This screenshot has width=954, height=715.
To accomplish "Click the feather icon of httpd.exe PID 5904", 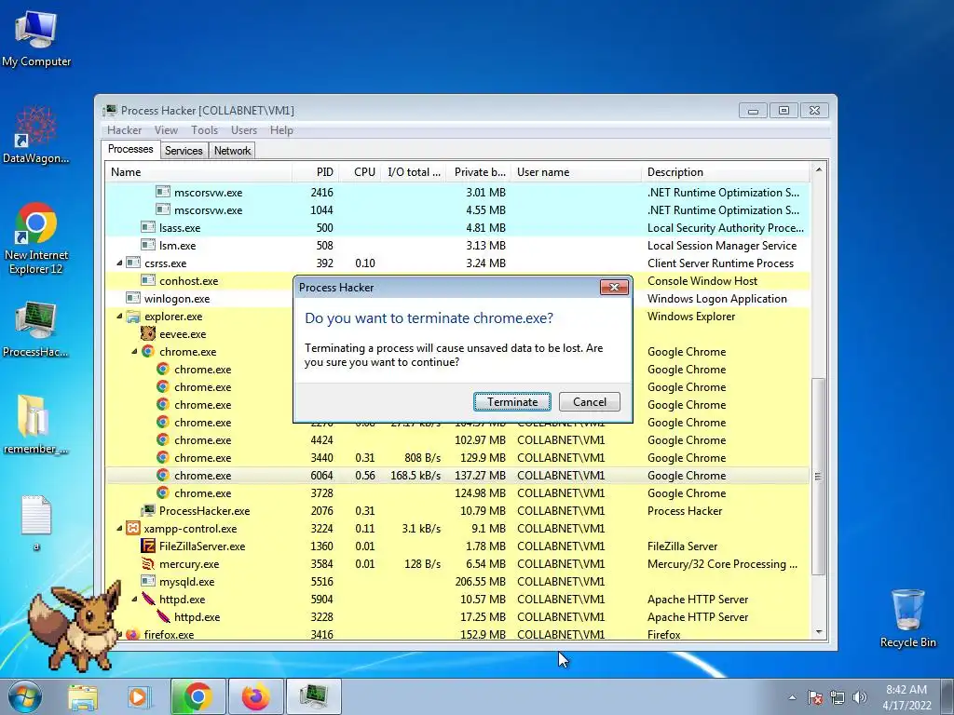I will [x=148, y=599].
